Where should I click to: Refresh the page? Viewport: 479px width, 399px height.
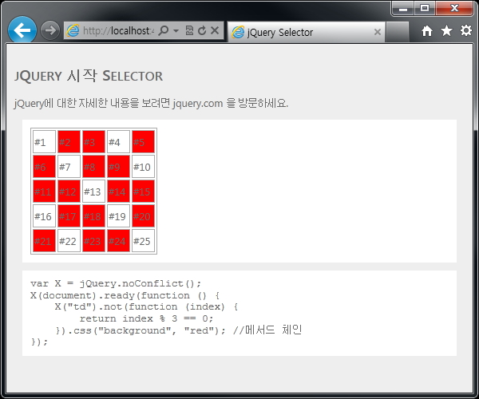click(x=202, y=30)
